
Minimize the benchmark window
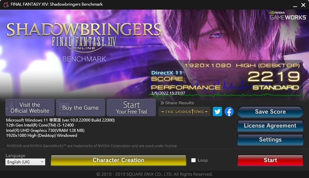point(295,5)
